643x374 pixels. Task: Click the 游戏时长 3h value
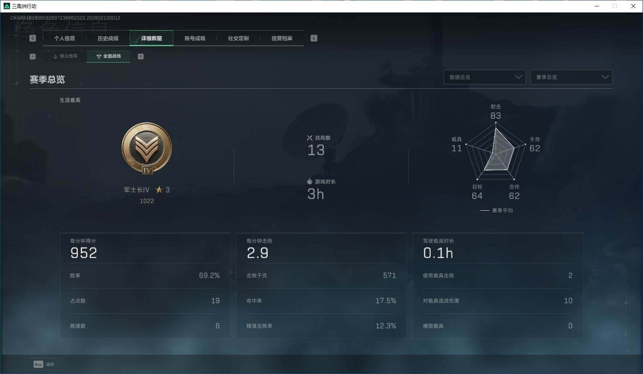tap(315, 194)
